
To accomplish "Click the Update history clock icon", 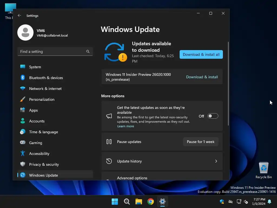I will click(109, 161).
